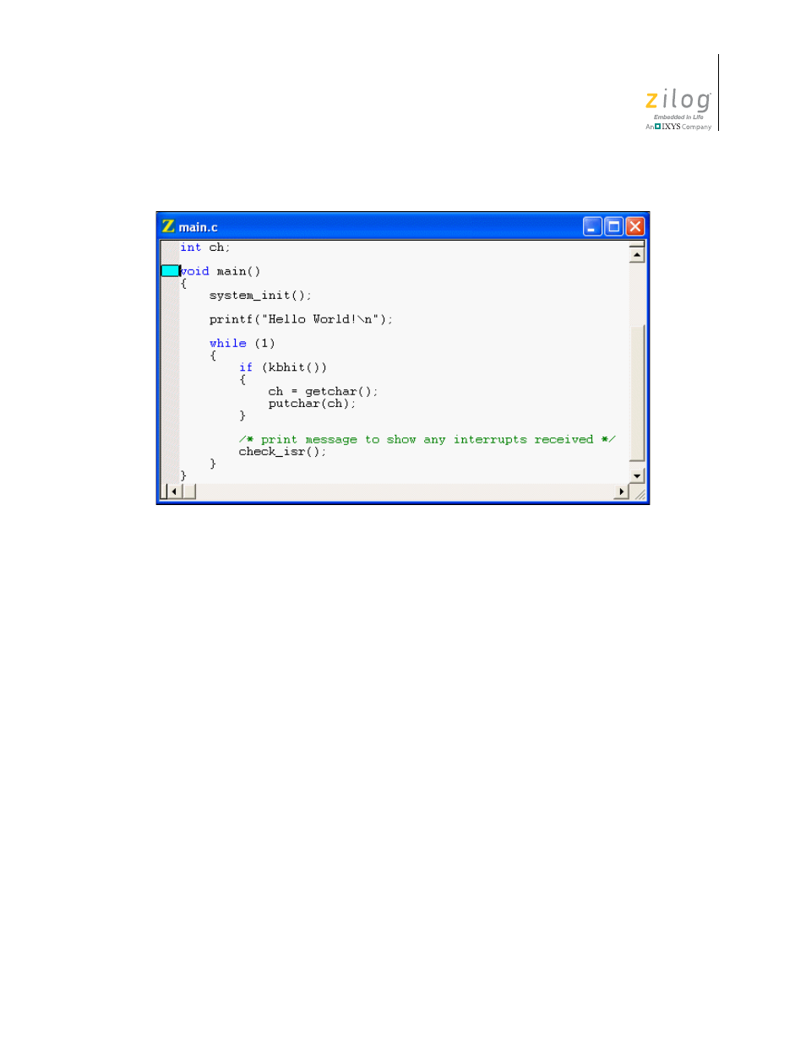Click the 'putchar(ch);' line

[312, 404]
